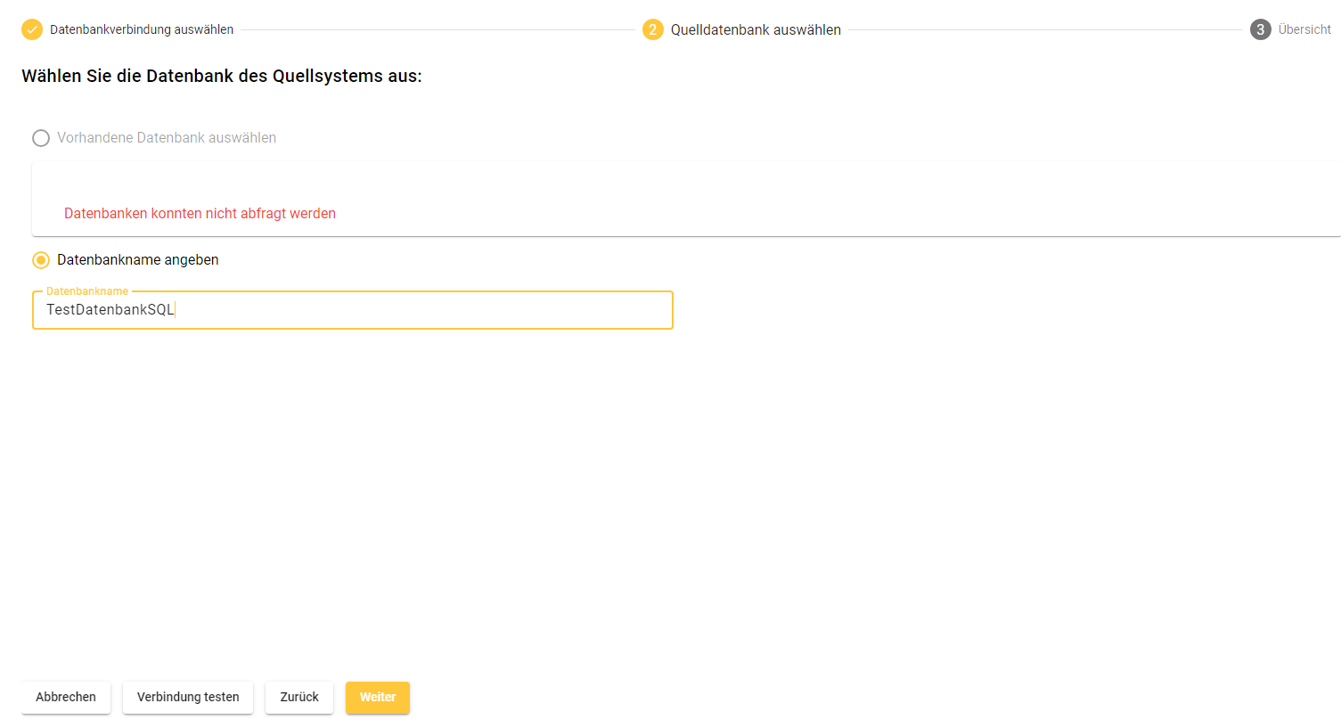Go back with the Zurück button
This screenshot has height=728, width=1341.
point(299,697)
